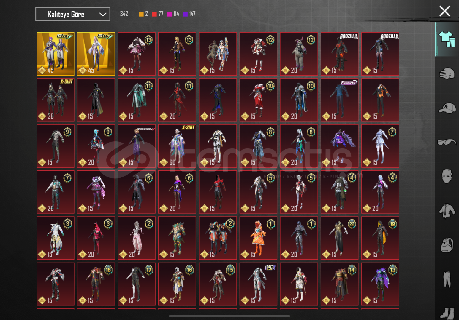Select the dark Godzilla outfit costing 15
This screenshot has width=459, height=320.
[x=380, y=54]
